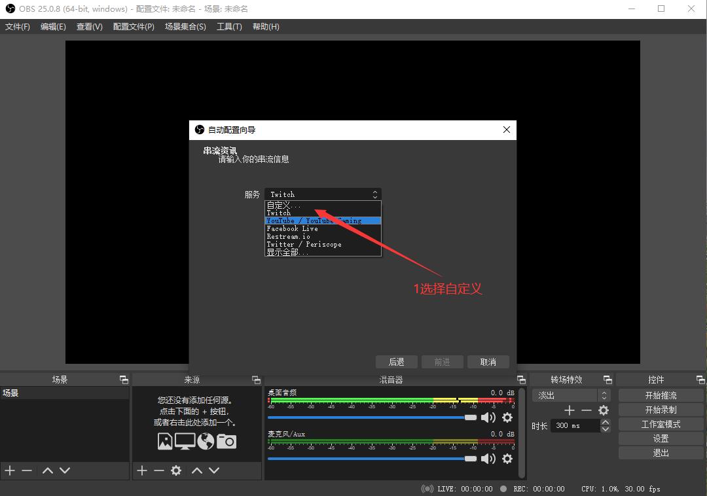
Task: Click the 时长 300 ms field
Action: point(576,425)
